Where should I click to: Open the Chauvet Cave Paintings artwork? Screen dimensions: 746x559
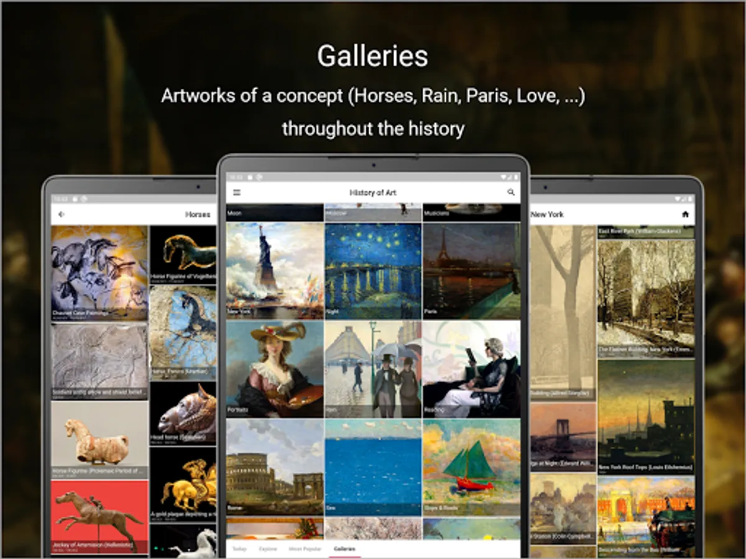(x=99, y=273)
